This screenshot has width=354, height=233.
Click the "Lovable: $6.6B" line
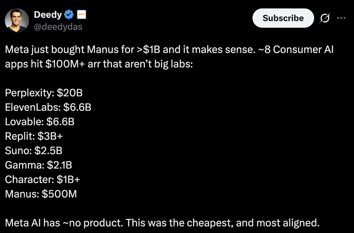[40, 122]
